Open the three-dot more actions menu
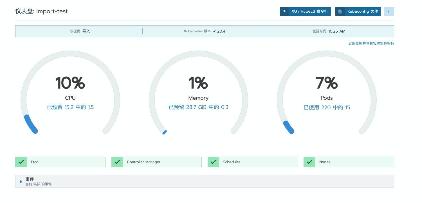422x203 pixels. pyautogui.click(x=389, y=12)
